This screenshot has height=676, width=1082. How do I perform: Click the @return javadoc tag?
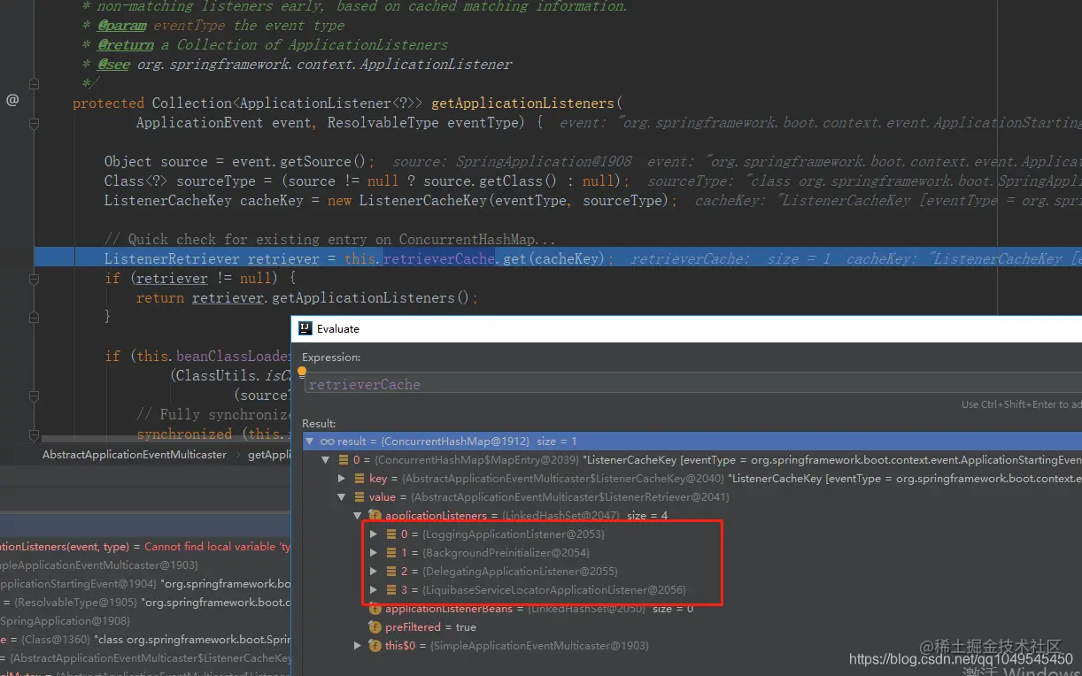coord(126,44)
